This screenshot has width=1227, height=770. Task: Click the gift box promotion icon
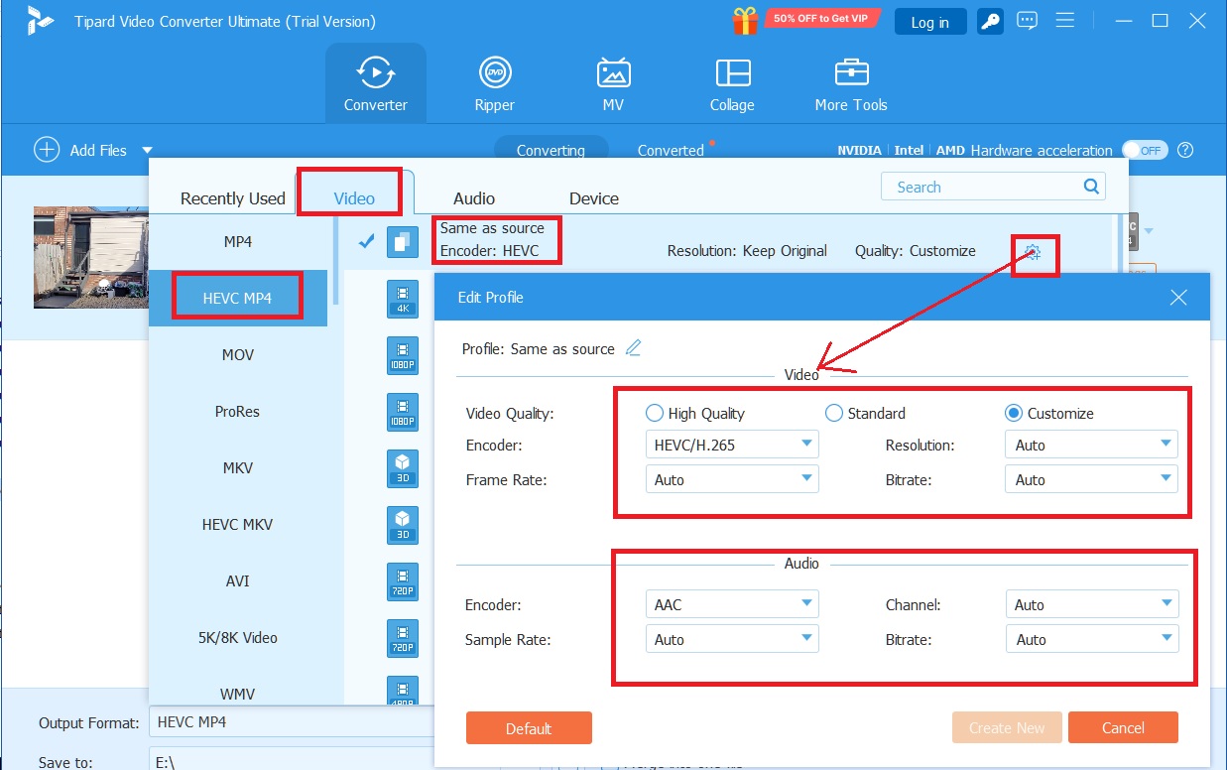tap(745, 21)
